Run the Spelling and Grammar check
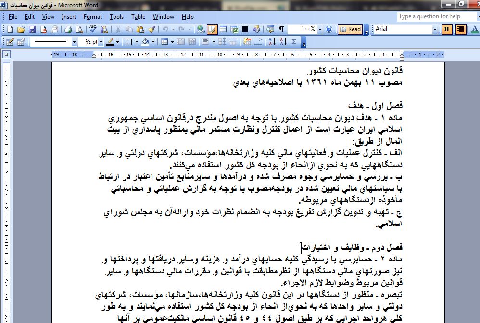Viewport: 480px width, 323px height. point(93,29)
